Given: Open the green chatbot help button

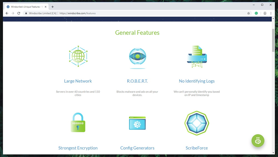Looking at the screenshot, I should pyautogui.click(x=258, y=141).
